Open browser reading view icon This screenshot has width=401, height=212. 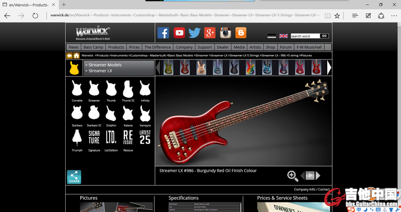coord(328,16)
